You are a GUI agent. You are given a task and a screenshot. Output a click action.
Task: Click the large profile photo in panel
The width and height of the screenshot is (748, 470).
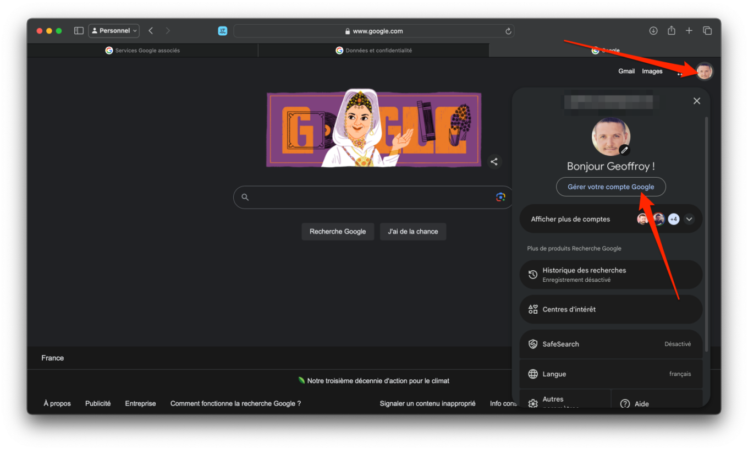(610, 136)
